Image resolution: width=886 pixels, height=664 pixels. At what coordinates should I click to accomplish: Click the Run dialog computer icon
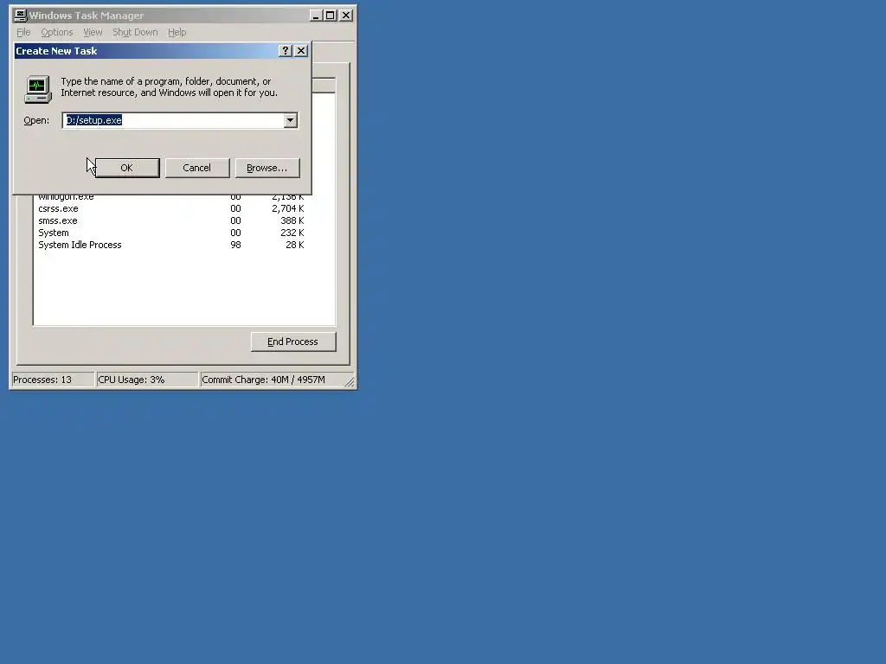38,89
